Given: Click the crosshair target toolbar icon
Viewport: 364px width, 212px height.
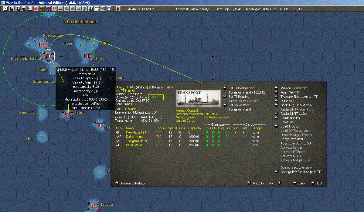Looking at the screenshot, I should click(91, 9).
